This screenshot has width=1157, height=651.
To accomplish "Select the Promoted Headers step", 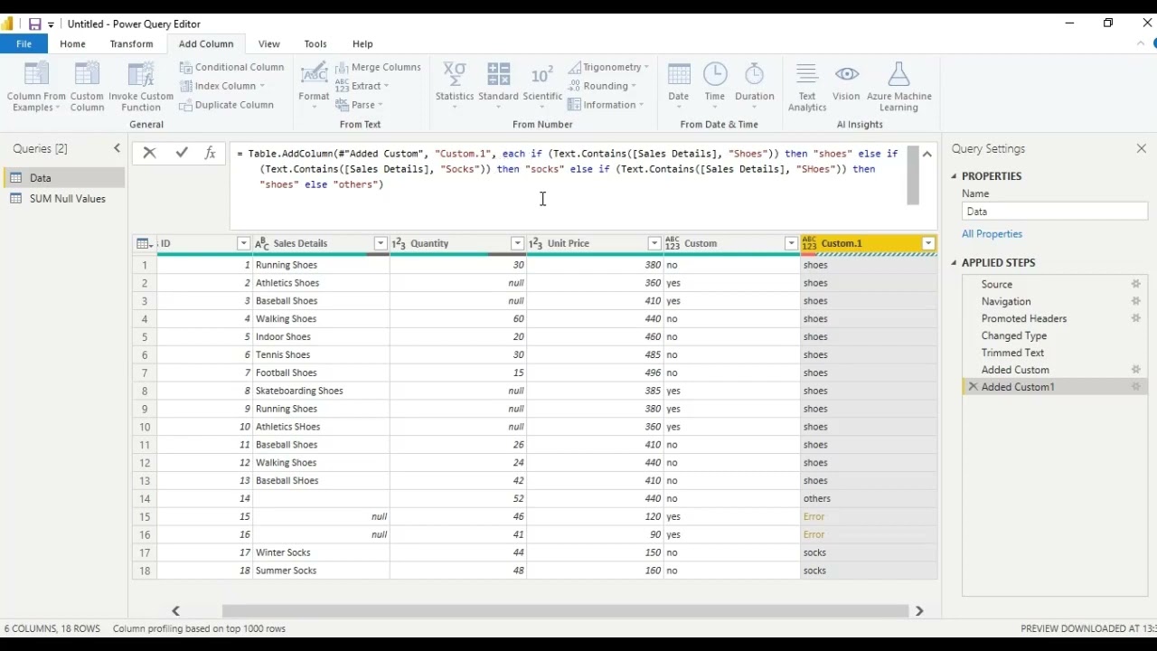I will pyautogui.click(x=1024, y=318).
